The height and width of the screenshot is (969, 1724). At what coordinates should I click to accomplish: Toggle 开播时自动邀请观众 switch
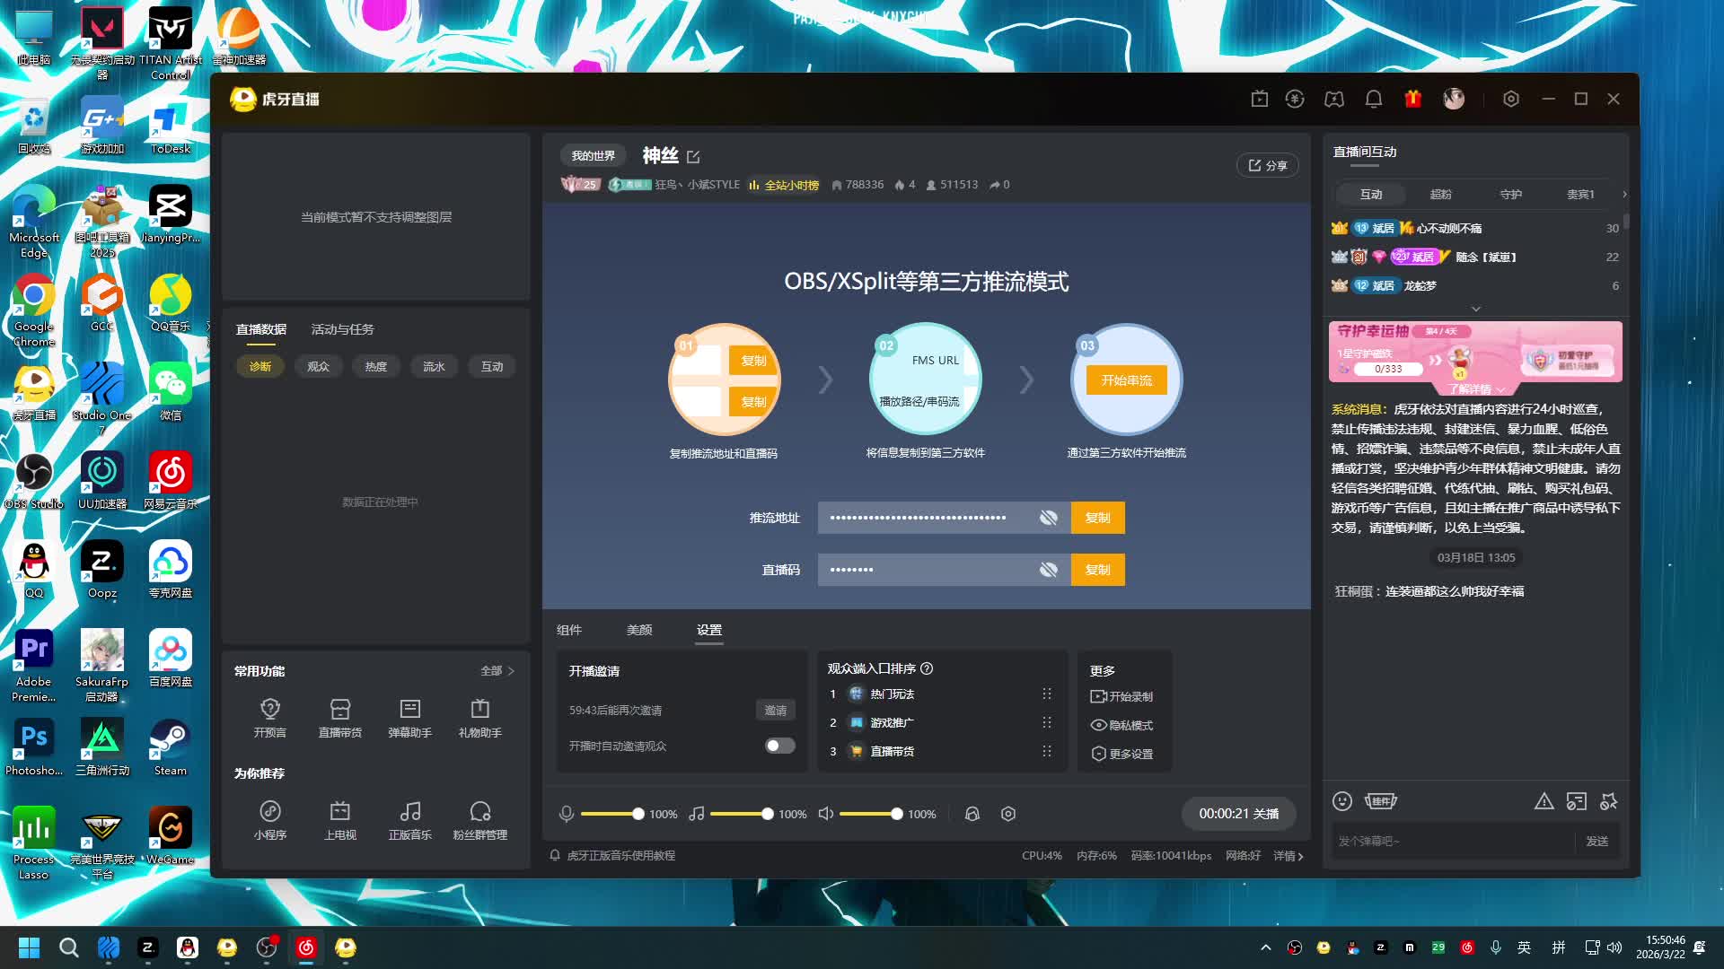coord(779,746)
